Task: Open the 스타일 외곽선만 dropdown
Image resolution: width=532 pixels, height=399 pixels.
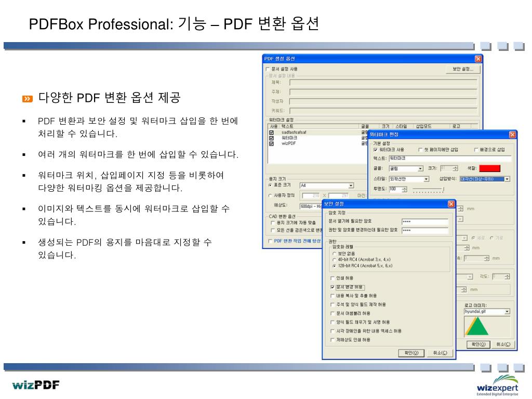Action: [426, 179]
